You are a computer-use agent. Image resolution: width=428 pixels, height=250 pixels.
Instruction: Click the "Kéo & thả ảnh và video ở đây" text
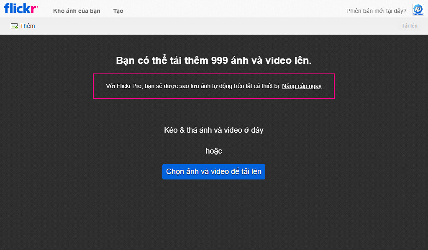[213, 130]
